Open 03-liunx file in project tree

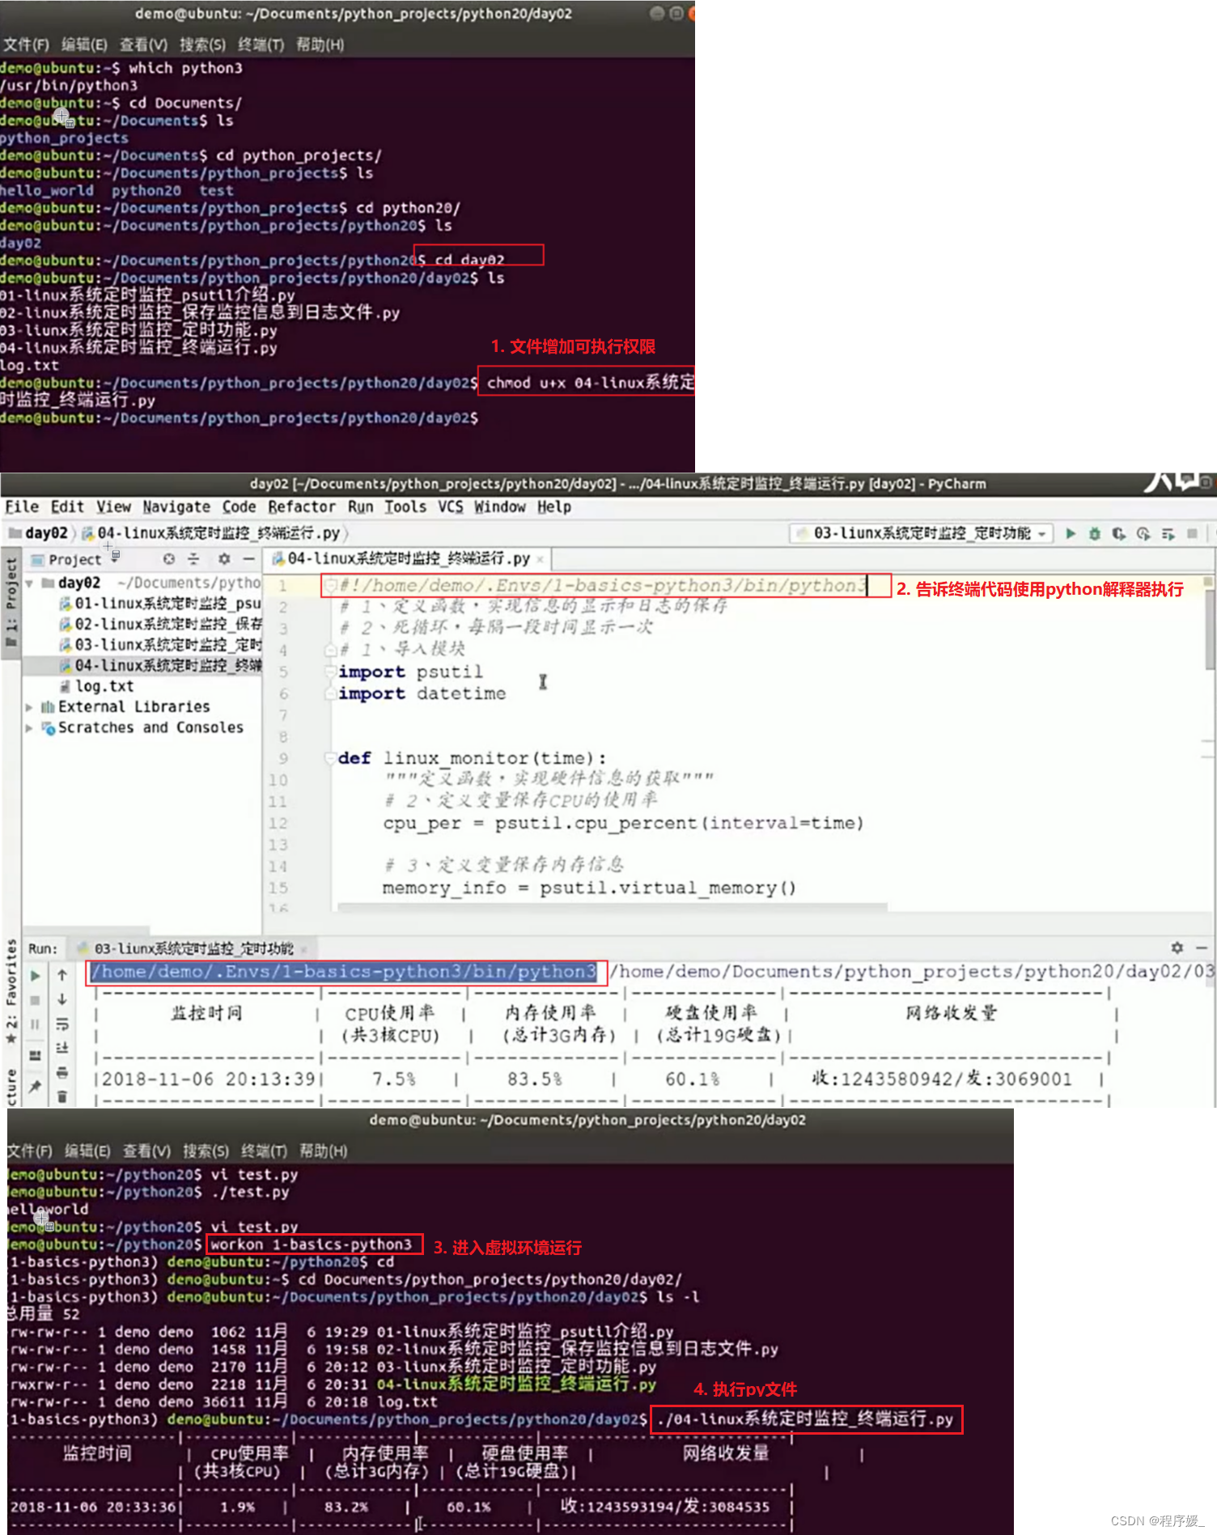[160, 645]
